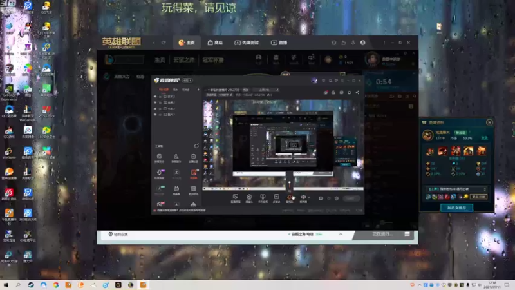Screen dimensions: 515x290
Task: Add a new scene with plus icon
Action: (198, 90)
